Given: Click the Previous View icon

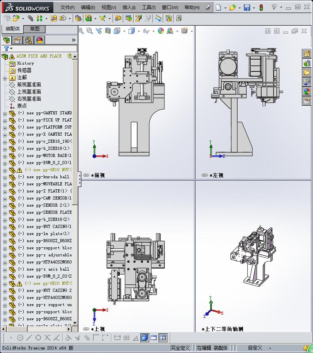Looking at the screenshot, I should tap(99, 31).
